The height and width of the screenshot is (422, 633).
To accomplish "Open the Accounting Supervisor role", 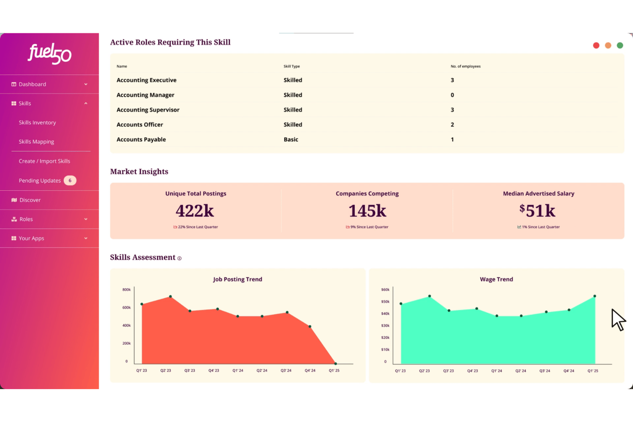I will pyautogui.click(x=148, y=110).
